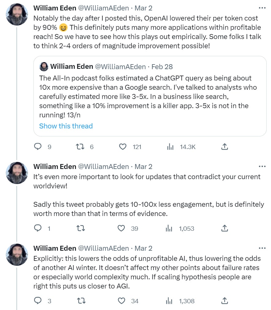Open more options on the AI winter tweet
271x310 pixels.
(x=262, y=248)
